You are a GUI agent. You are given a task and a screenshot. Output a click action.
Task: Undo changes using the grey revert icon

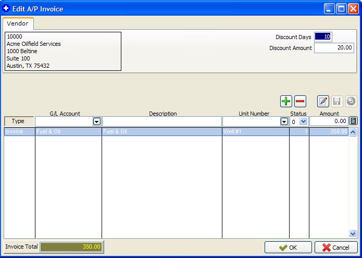point(351,102)
